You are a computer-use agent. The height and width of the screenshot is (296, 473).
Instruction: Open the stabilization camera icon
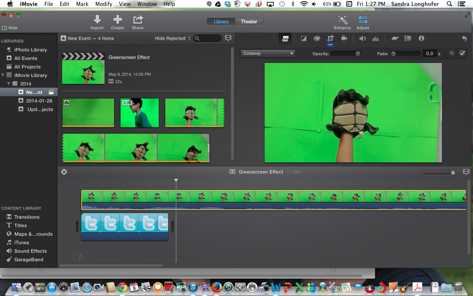[x=344, y=38]
